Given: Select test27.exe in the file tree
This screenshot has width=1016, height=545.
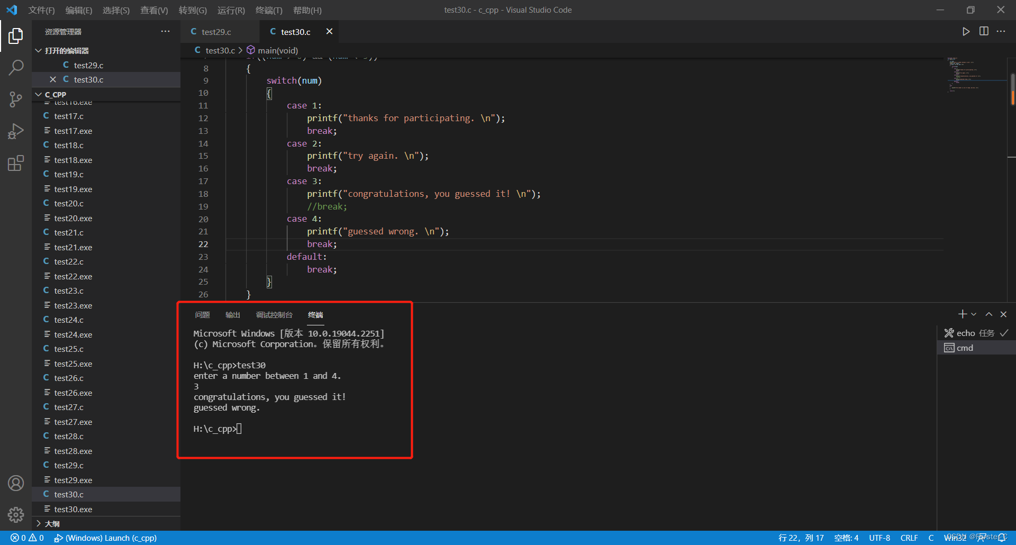Looking at the screenshot, I should point(106,422).
